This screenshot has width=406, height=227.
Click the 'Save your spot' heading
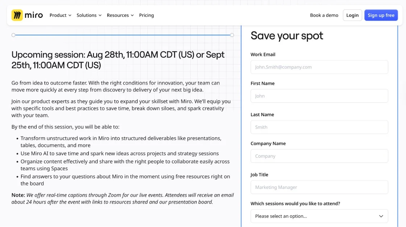[x=287, y=36]
